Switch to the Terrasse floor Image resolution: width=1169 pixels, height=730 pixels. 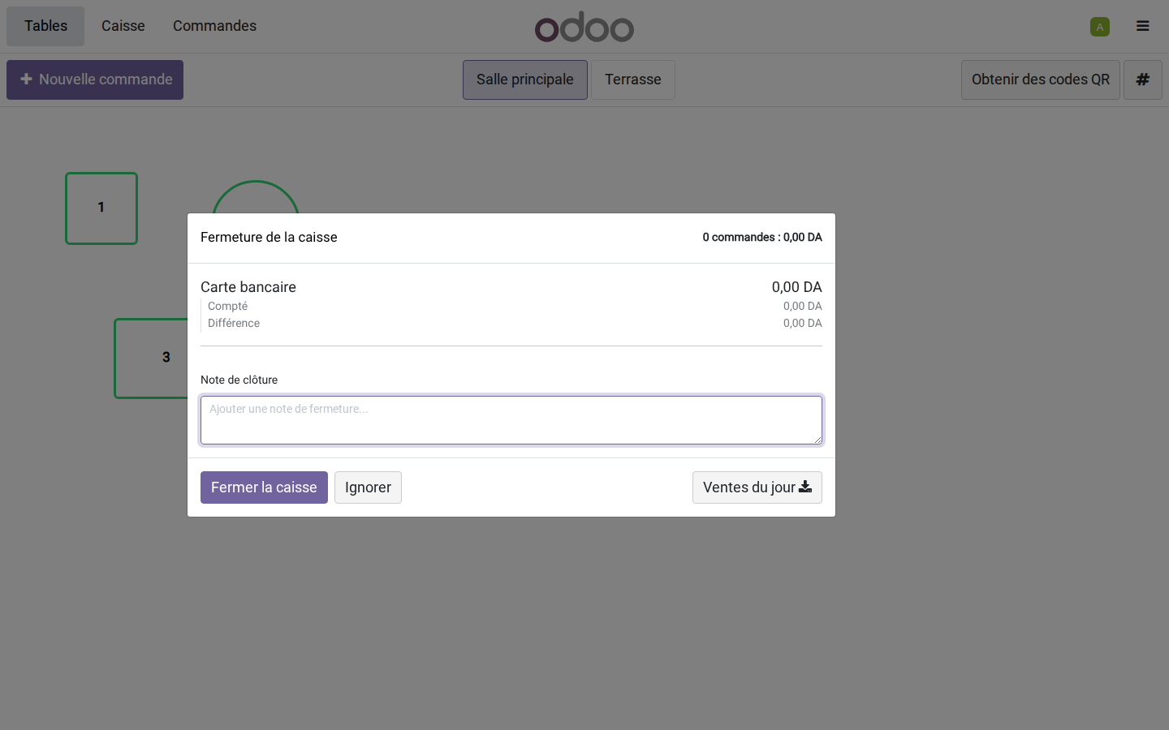[x=633, y=79]
